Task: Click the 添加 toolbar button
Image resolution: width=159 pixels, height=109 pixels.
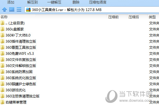Action: click(11, 2)
